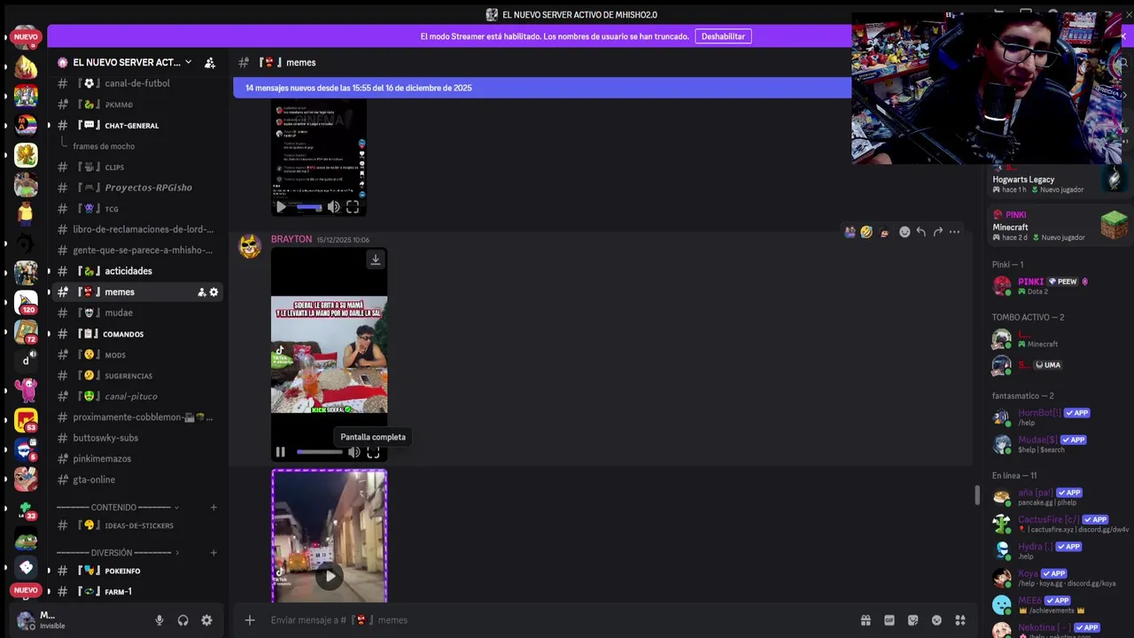Forward BRAYTON's message
The image size is (1134, 638).
(937, 232)
